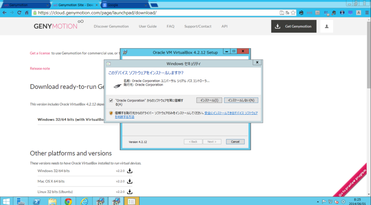Click the blue round 'a' extension icon

[342, 13]
